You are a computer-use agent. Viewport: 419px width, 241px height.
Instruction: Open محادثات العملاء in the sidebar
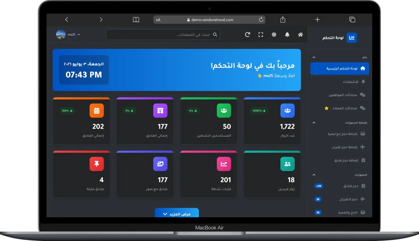(340, 108)
